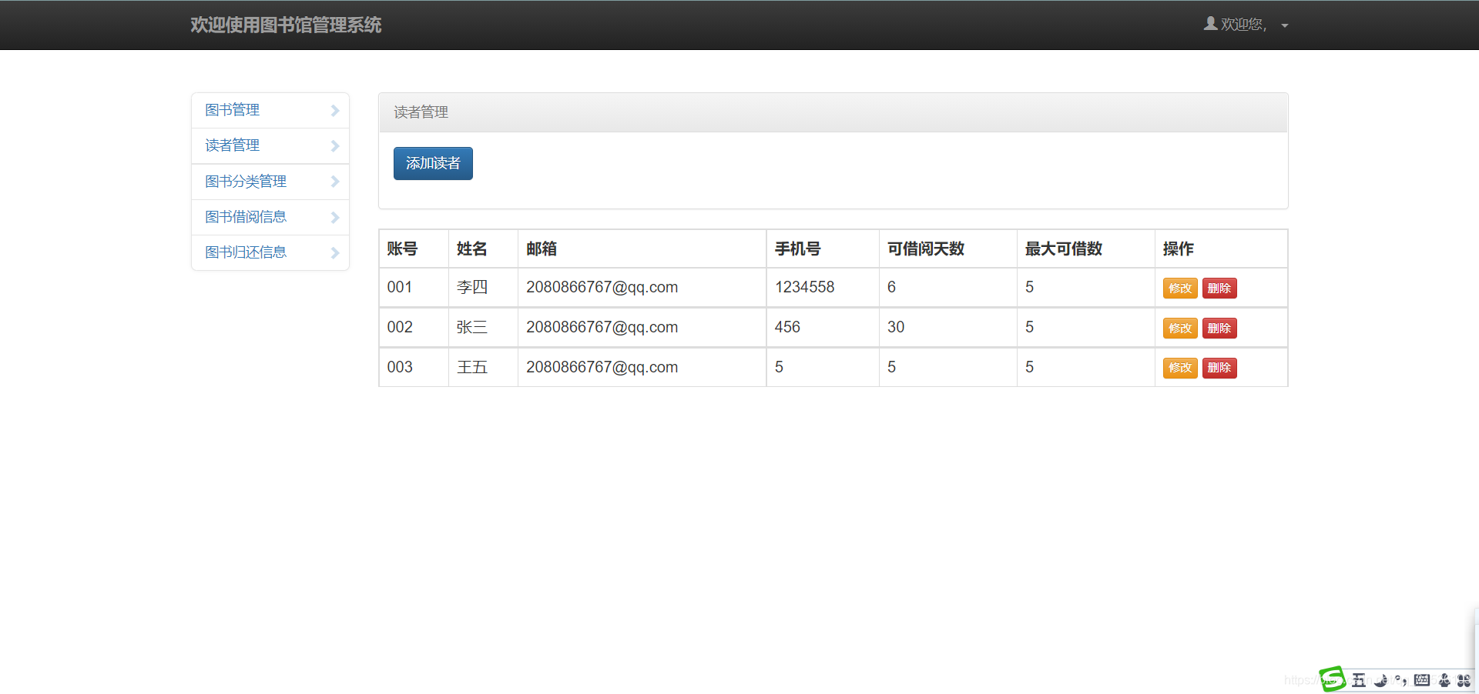Click account cell 002
This screenshot has width=1479, height=694.
(414, 327)
